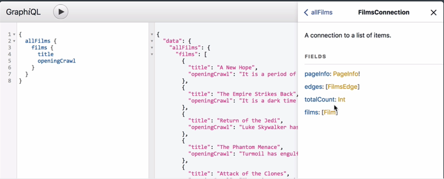
Task: Click the GraphiQL title logo
Action: tap(23, 12)
